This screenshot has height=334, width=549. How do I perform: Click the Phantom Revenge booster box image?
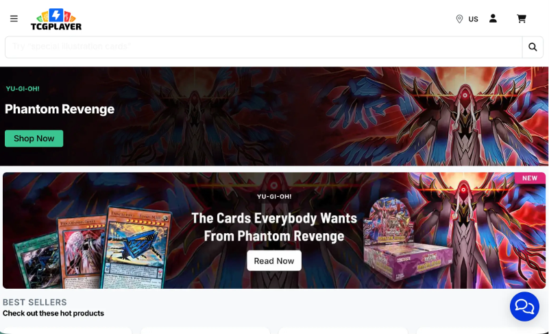click(407, 240)
